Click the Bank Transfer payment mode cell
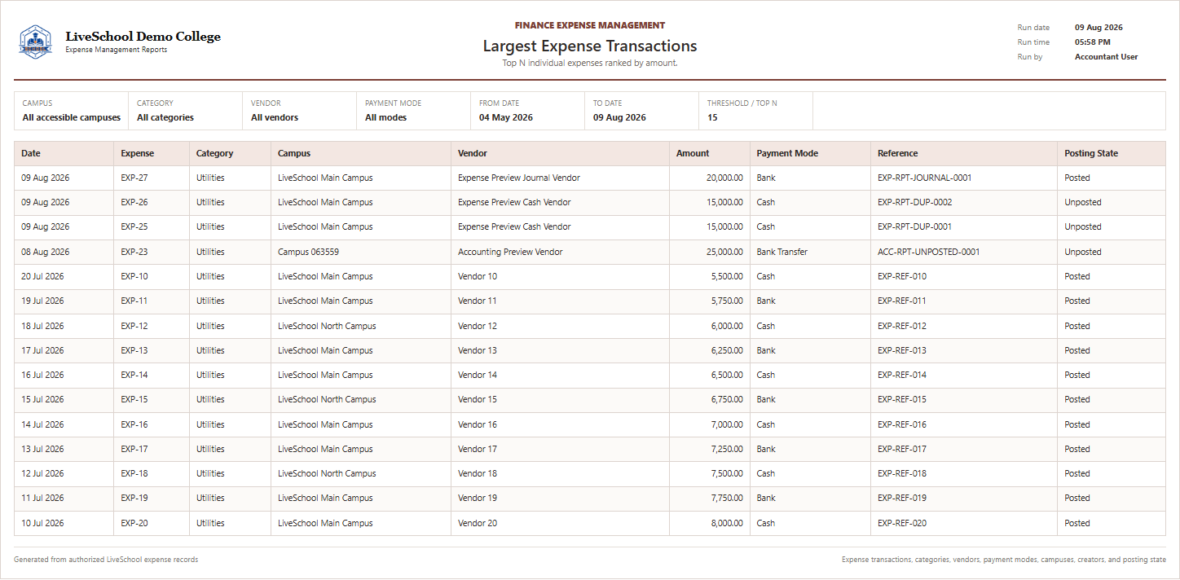The image size is (1180, 580). [x=811, y=252]
